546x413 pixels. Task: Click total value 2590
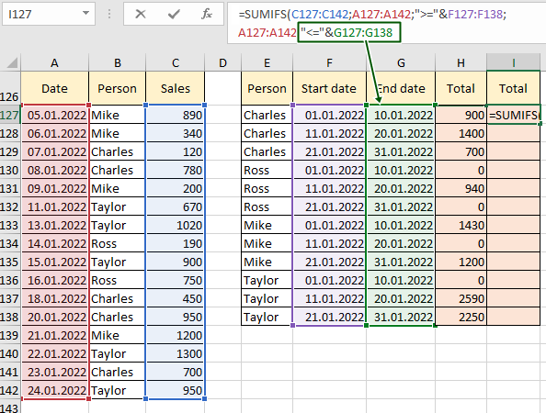(x=461, y=298)
